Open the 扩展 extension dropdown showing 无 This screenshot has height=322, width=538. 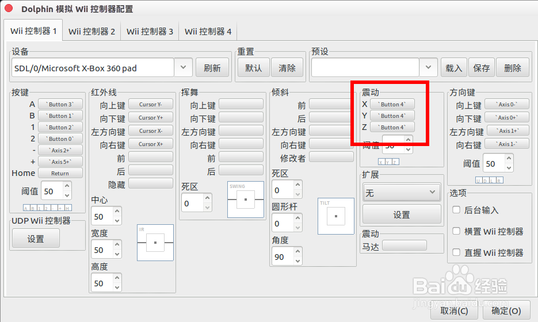[402, 193]
